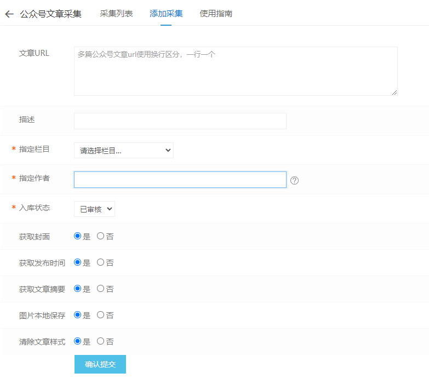The height and width of the screenshot is (390, 429).
Task: Set 图片本地保存 to 否
Action: pos(100,315)
